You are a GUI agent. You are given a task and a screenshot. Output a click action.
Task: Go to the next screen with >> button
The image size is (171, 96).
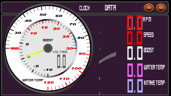click(161, 8)
